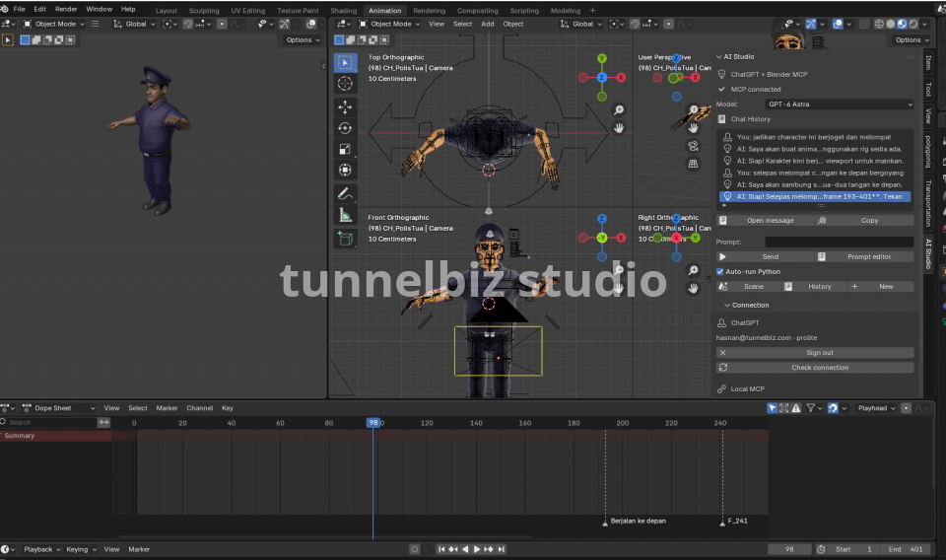Open Options dropdown in left viewport

303,39
